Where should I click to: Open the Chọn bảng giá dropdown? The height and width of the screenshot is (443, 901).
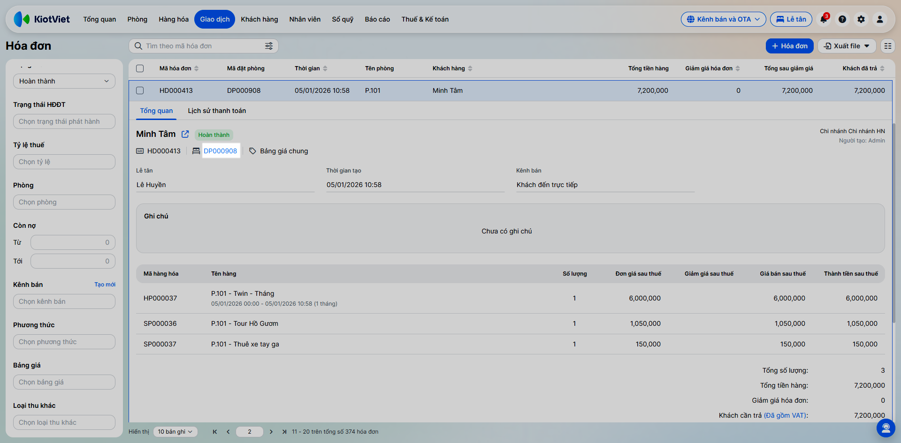[x=64, y=382]
